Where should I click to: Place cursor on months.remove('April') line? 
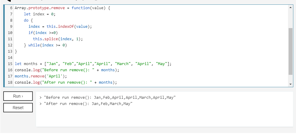click(x=41, y=76)
